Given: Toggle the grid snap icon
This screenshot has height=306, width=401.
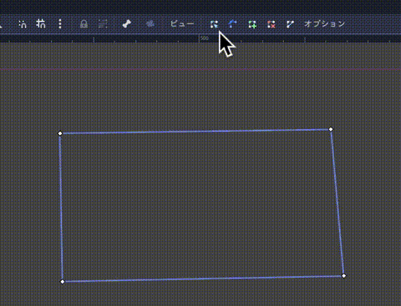Looking at the screenshot, I should tap(41, 24).
